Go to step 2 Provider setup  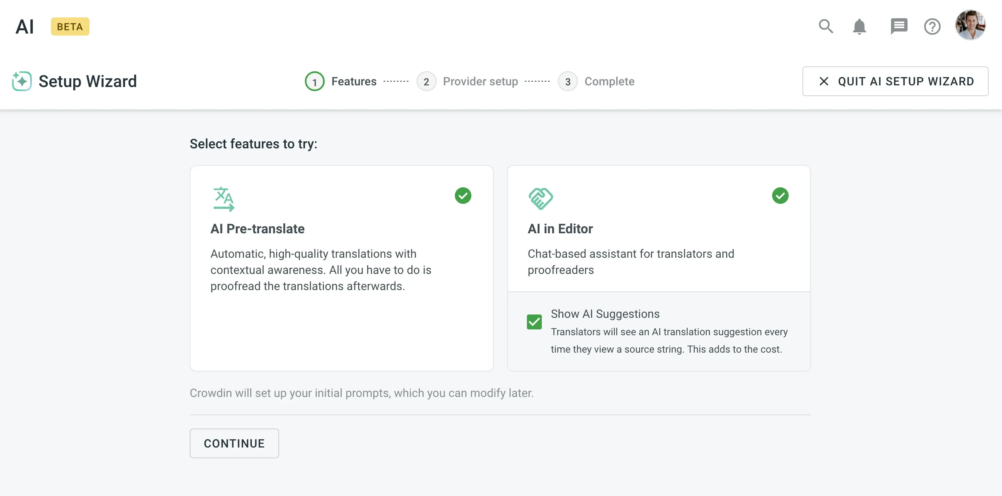pos(468,81)
